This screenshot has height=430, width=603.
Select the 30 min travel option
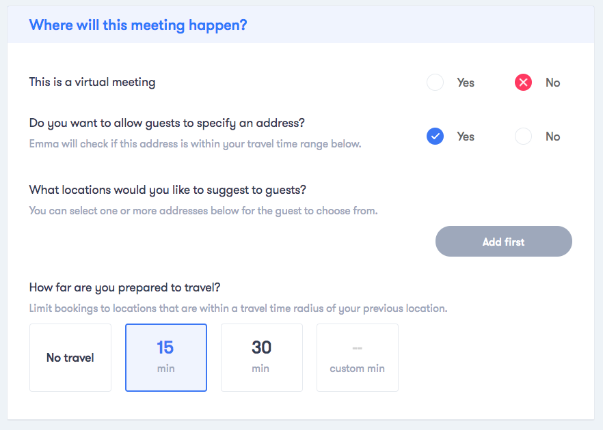coord(261,358)
